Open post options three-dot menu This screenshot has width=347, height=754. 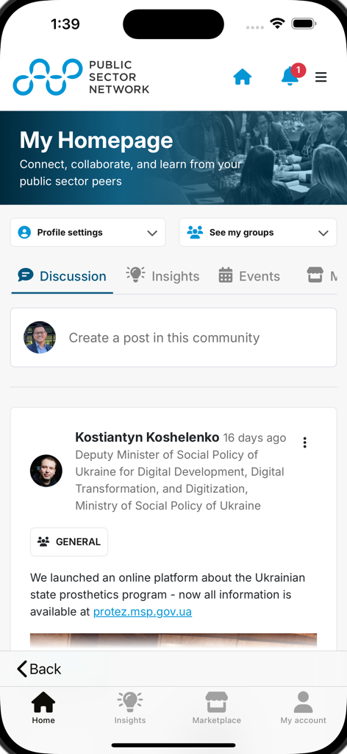(305, 443)
